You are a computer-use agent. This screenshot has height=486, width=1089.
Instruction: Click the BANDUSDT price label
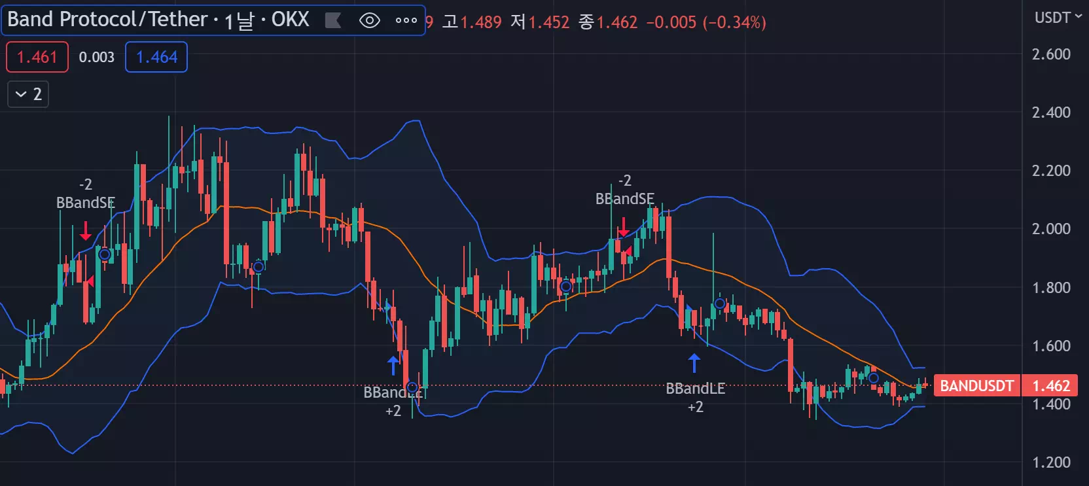click(x=976, y=386)
